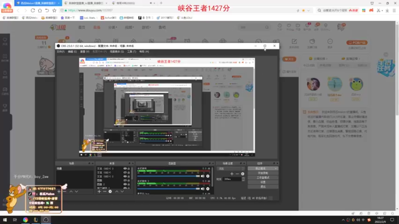The width and height of the screenshot is (399, 224).
Task: Toggle visibility of first 文本 (GDI+) 3 source
Action: [125, 169]
